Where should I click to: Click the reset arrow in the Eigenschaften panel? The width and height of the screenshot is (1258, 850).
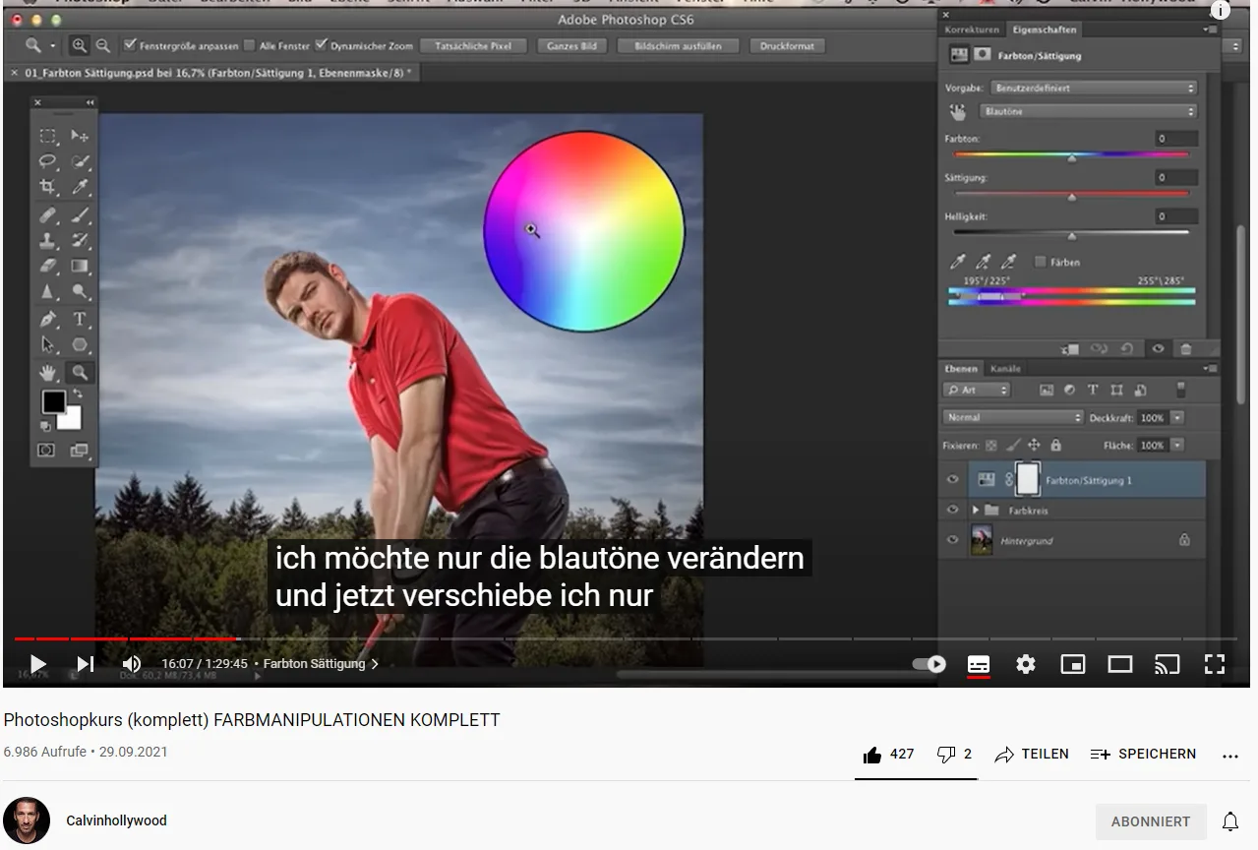pyautogui.click(x=1126, y=347)
